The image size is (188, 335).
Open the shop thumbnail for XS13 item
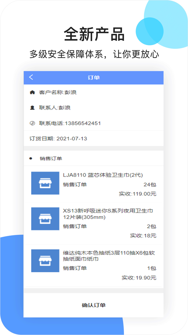(45, 219)
